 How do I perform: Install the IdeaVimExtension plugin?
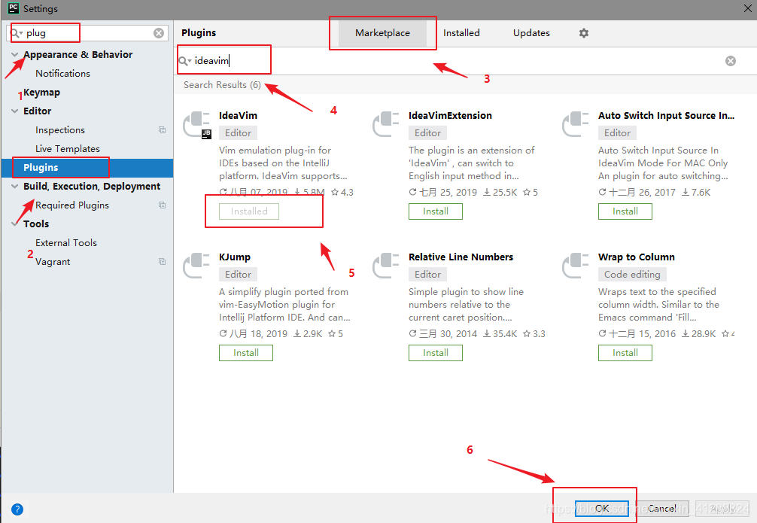click(x=436, y=211)
